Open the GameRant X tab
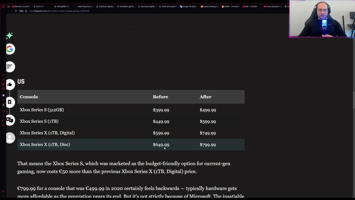 click(126, 6)
